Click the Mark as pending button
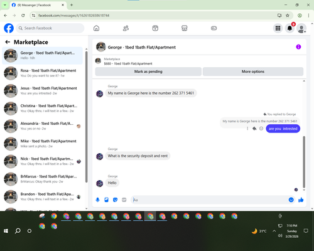The image size is (314, 251). tap(148, 72)
